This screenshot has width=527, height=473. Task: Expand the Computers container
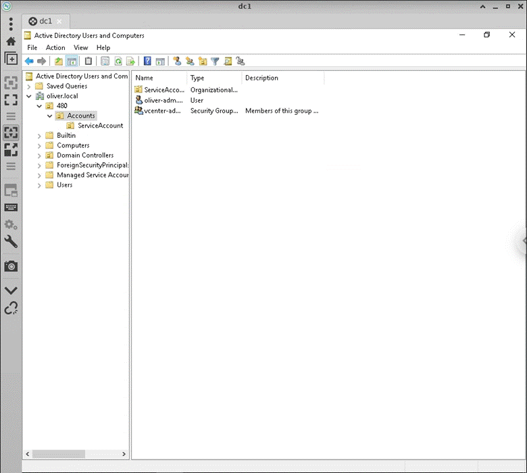39,146
